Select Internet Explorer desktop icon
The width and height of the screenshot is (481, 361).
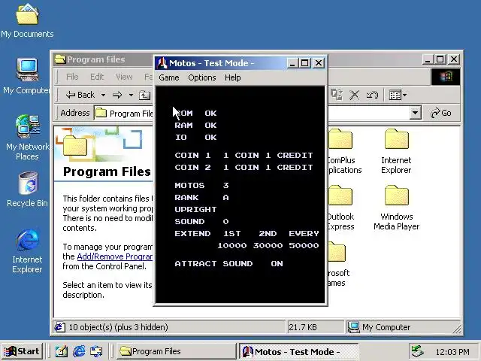point(27,250)
